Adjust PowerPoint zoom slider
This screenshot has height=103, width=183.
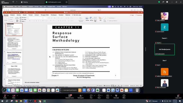pos(129,86)
